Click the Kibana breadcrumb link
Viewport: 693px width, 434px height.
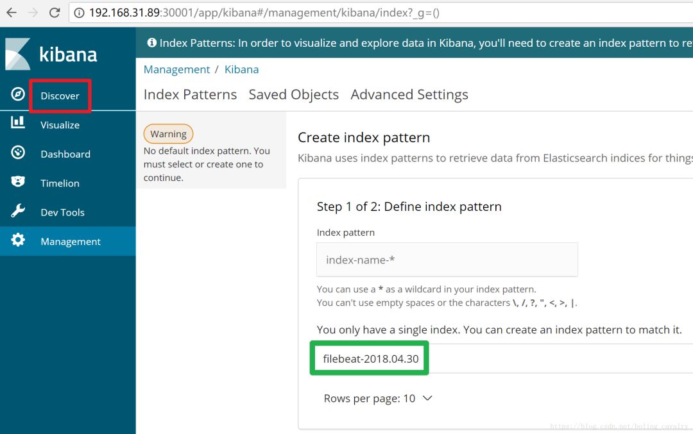click(x=241, y=69)
